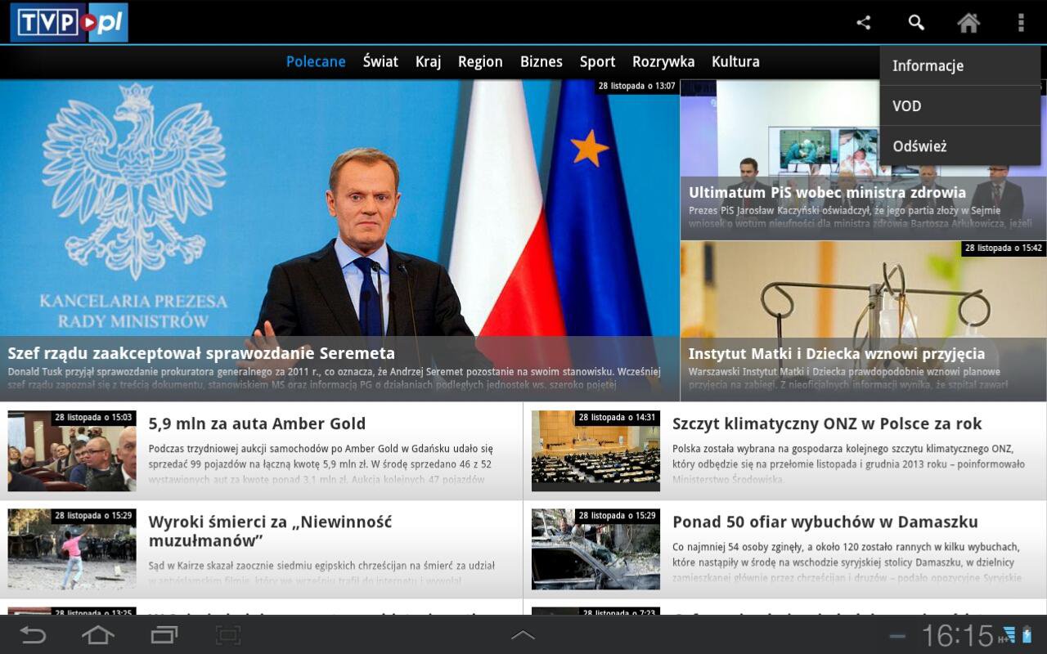This screenshot has height=654, width=1047.
Task: Go to home via house icon
Action: 968,23
